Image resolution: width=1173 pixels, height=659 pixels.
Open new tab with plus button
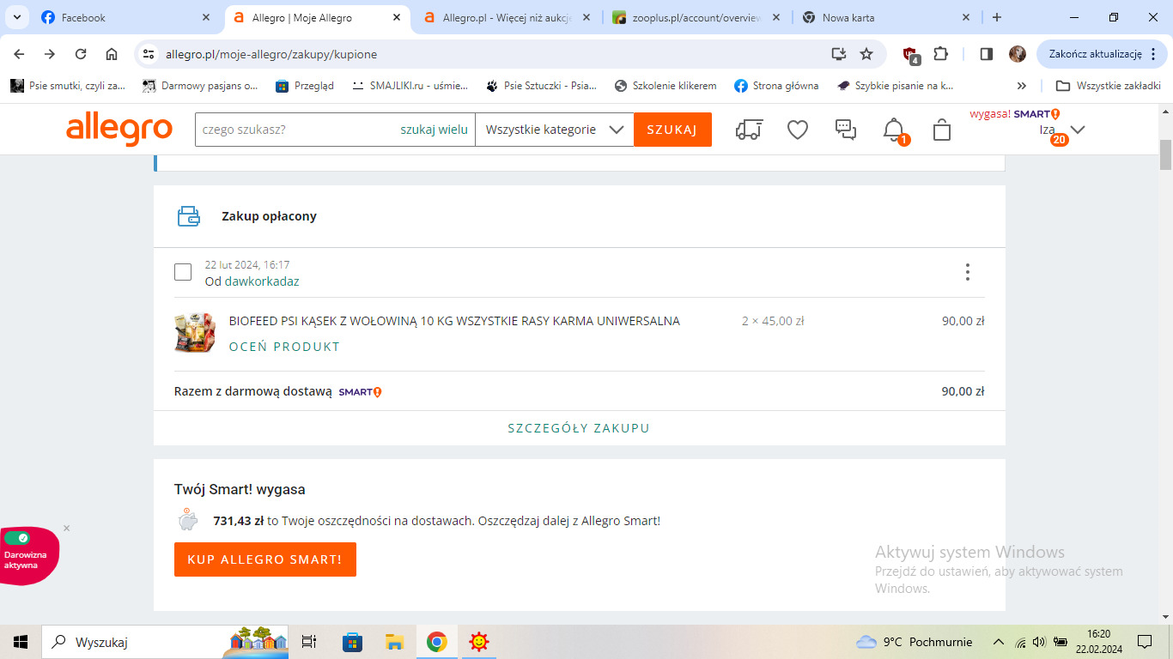(997, 17)
